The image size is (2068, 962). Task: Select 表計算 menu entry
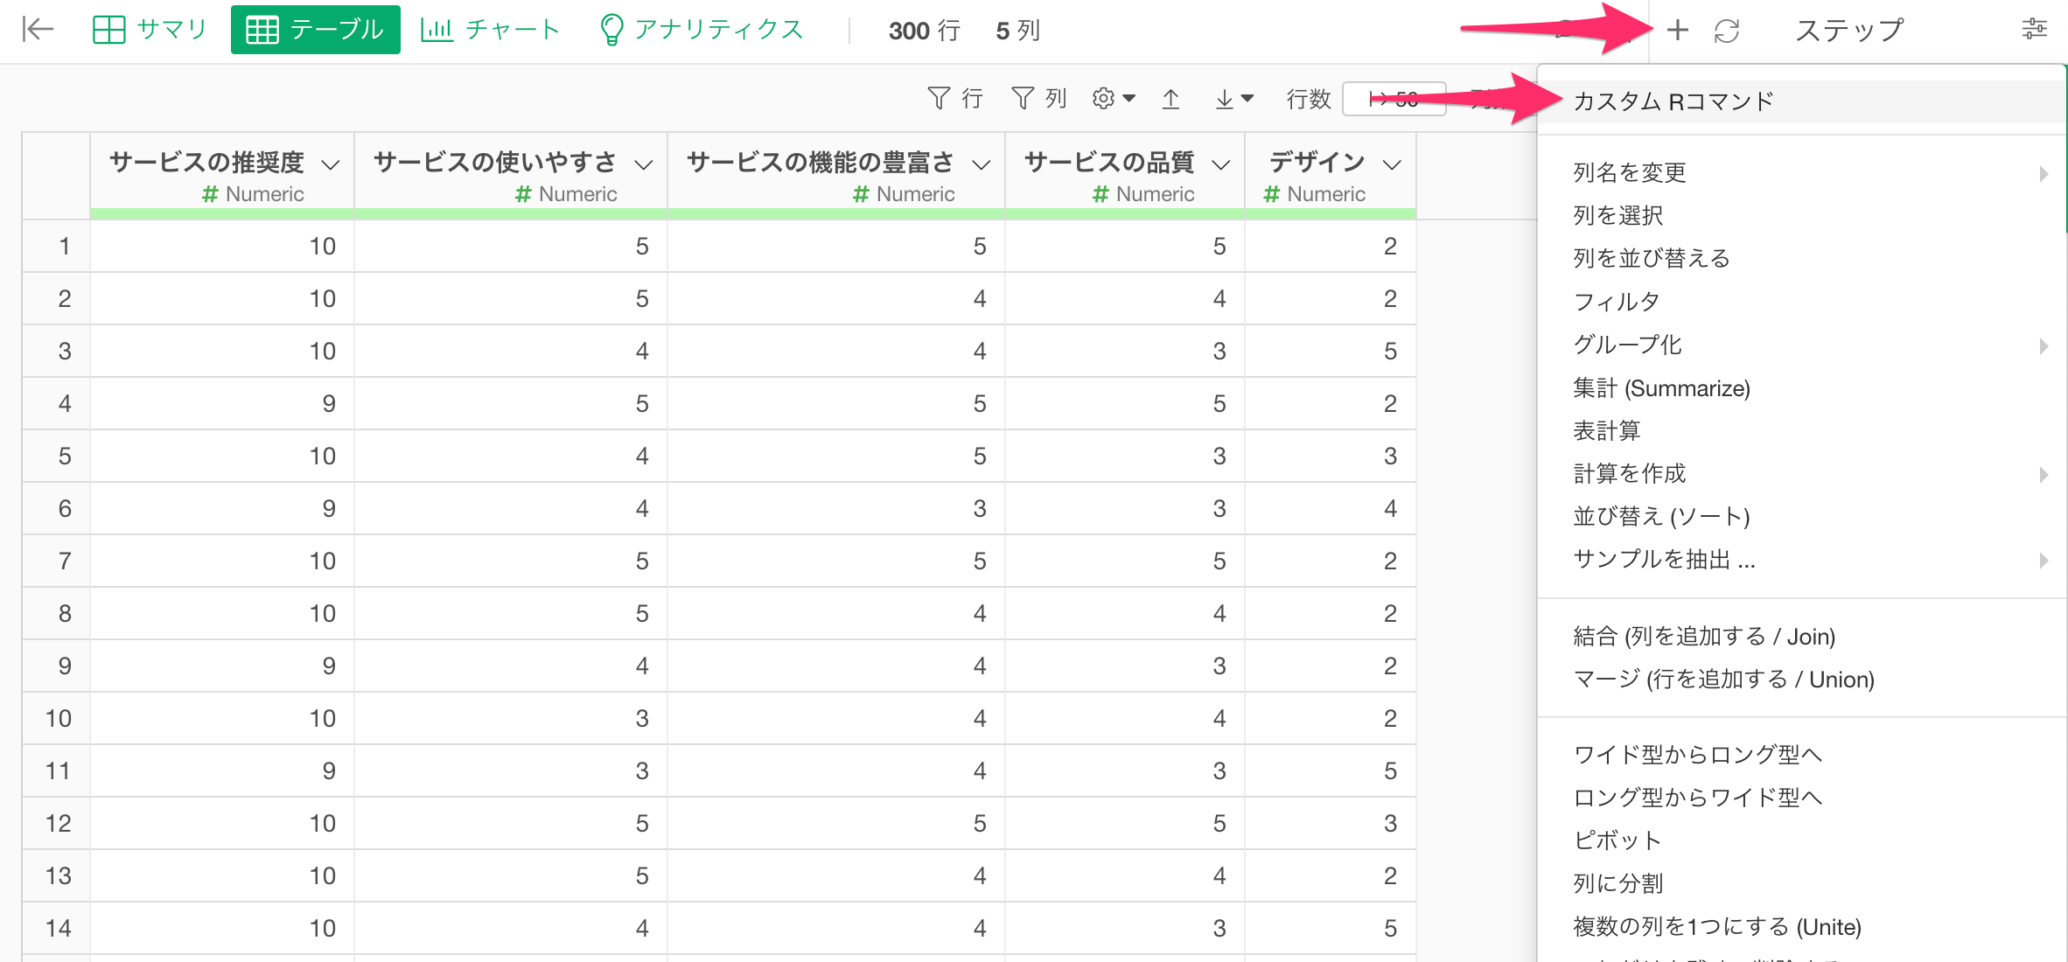(1801, 430)
